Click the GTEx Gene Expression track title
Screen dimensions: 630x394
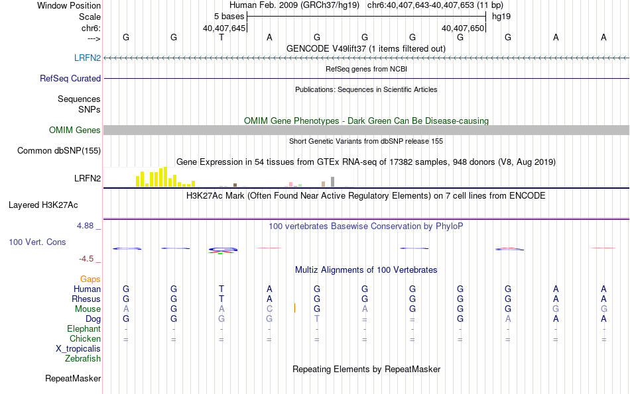tap(366, 162)
